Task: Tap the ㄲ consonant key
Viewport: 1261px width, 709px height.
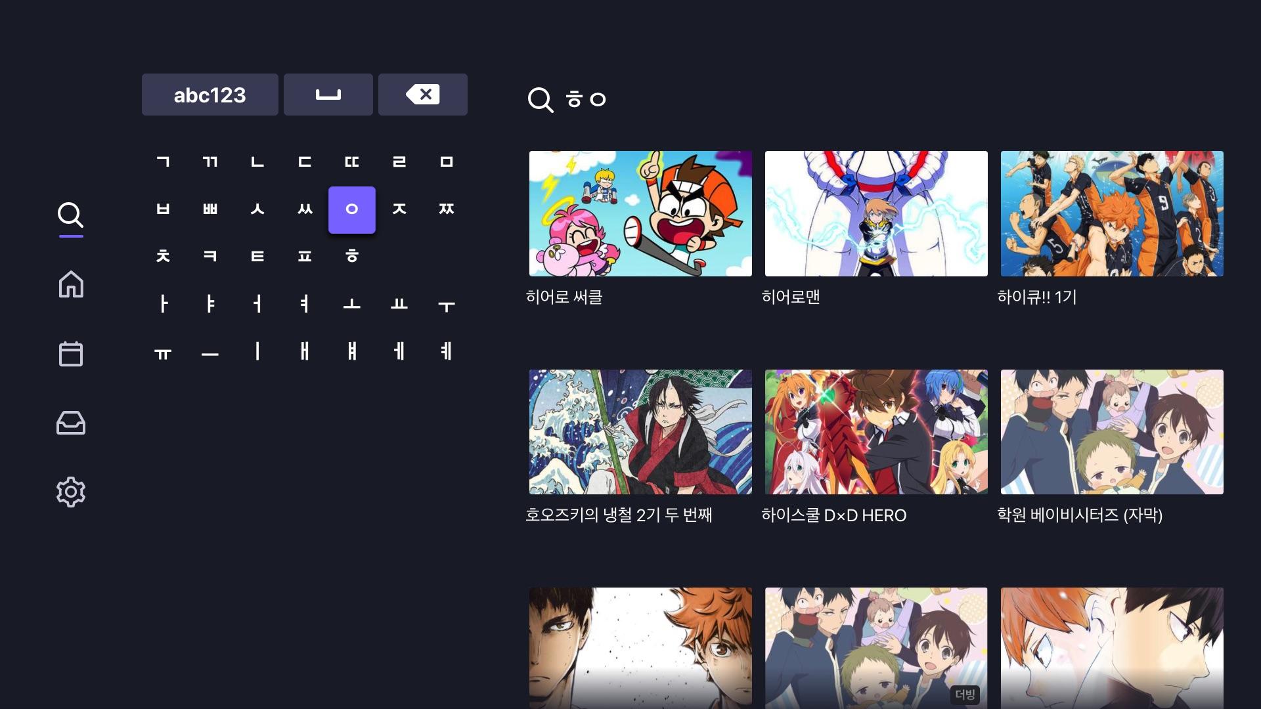Action: 210,162
